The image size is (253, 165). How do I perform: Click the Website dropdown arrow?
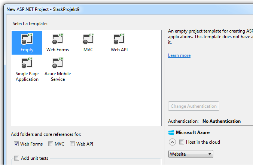210,154
